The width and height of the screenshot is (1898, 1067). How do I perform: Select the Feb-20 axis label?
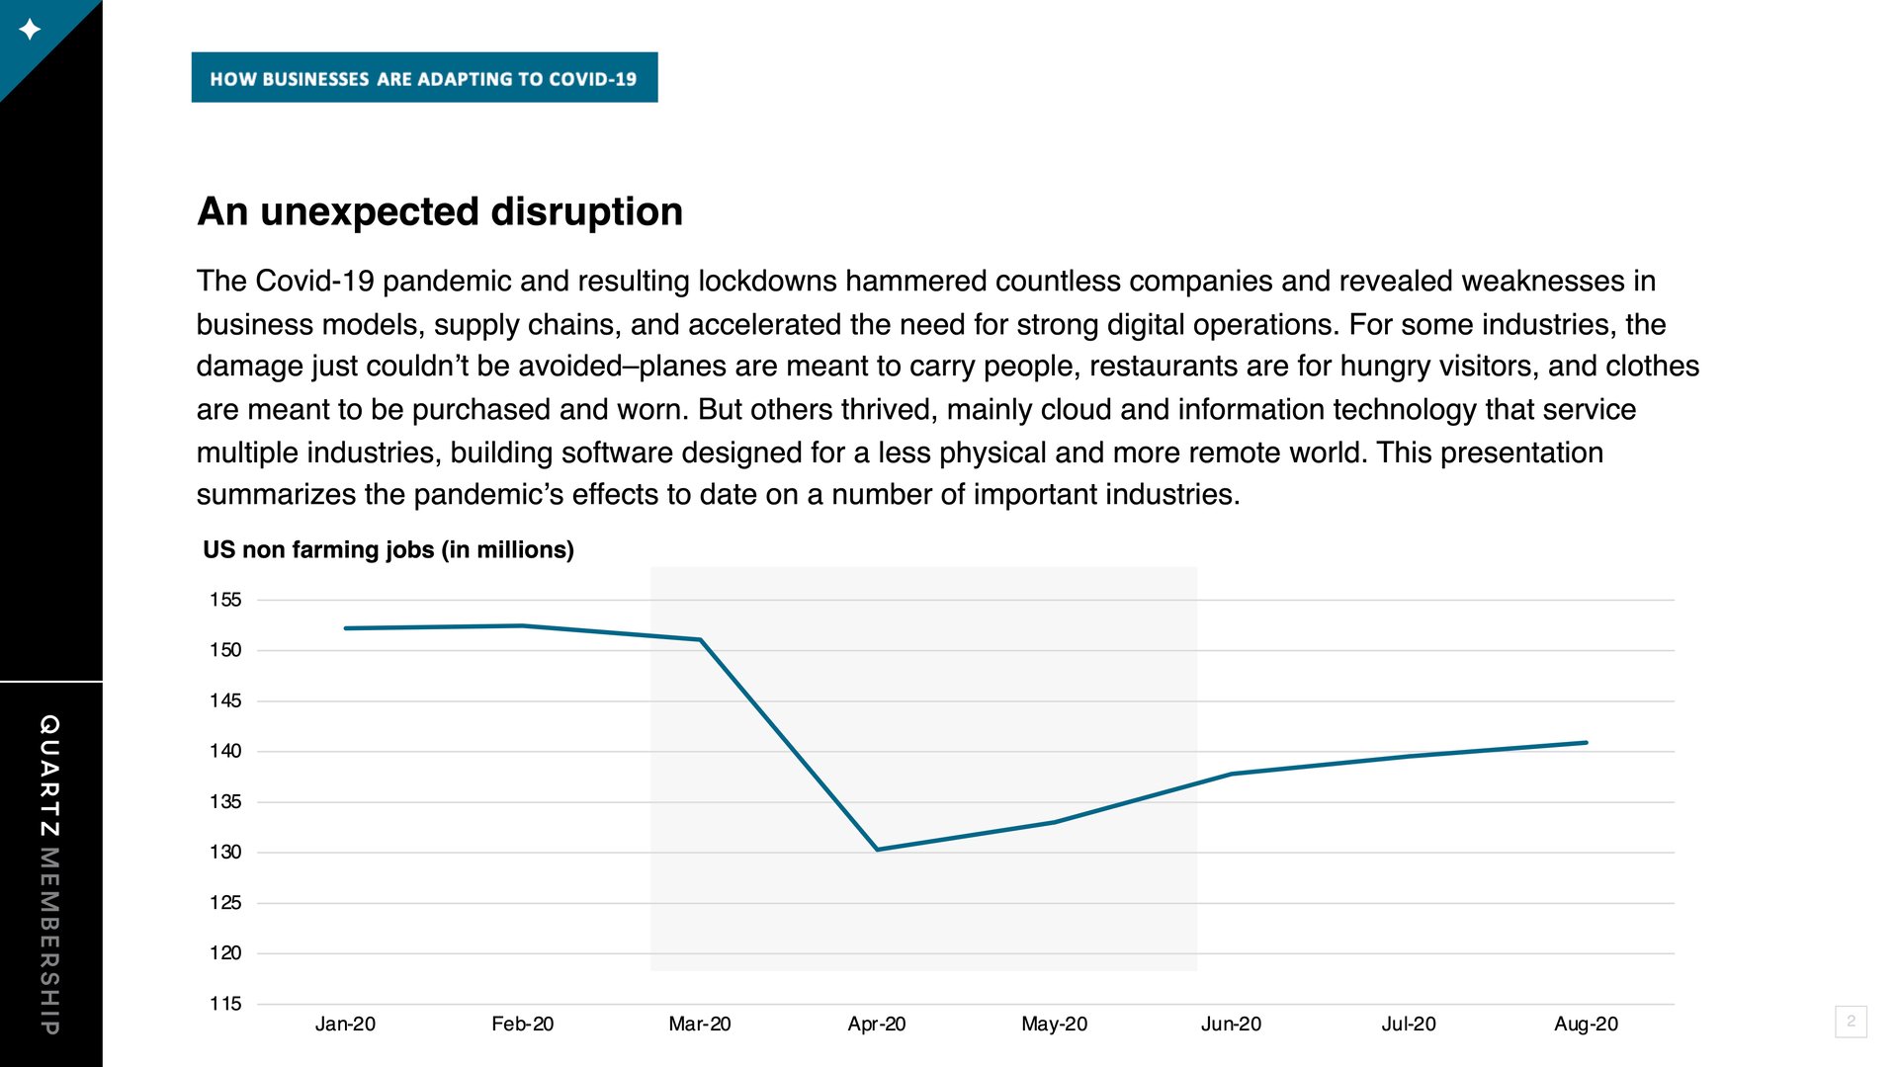point(523,1024)
